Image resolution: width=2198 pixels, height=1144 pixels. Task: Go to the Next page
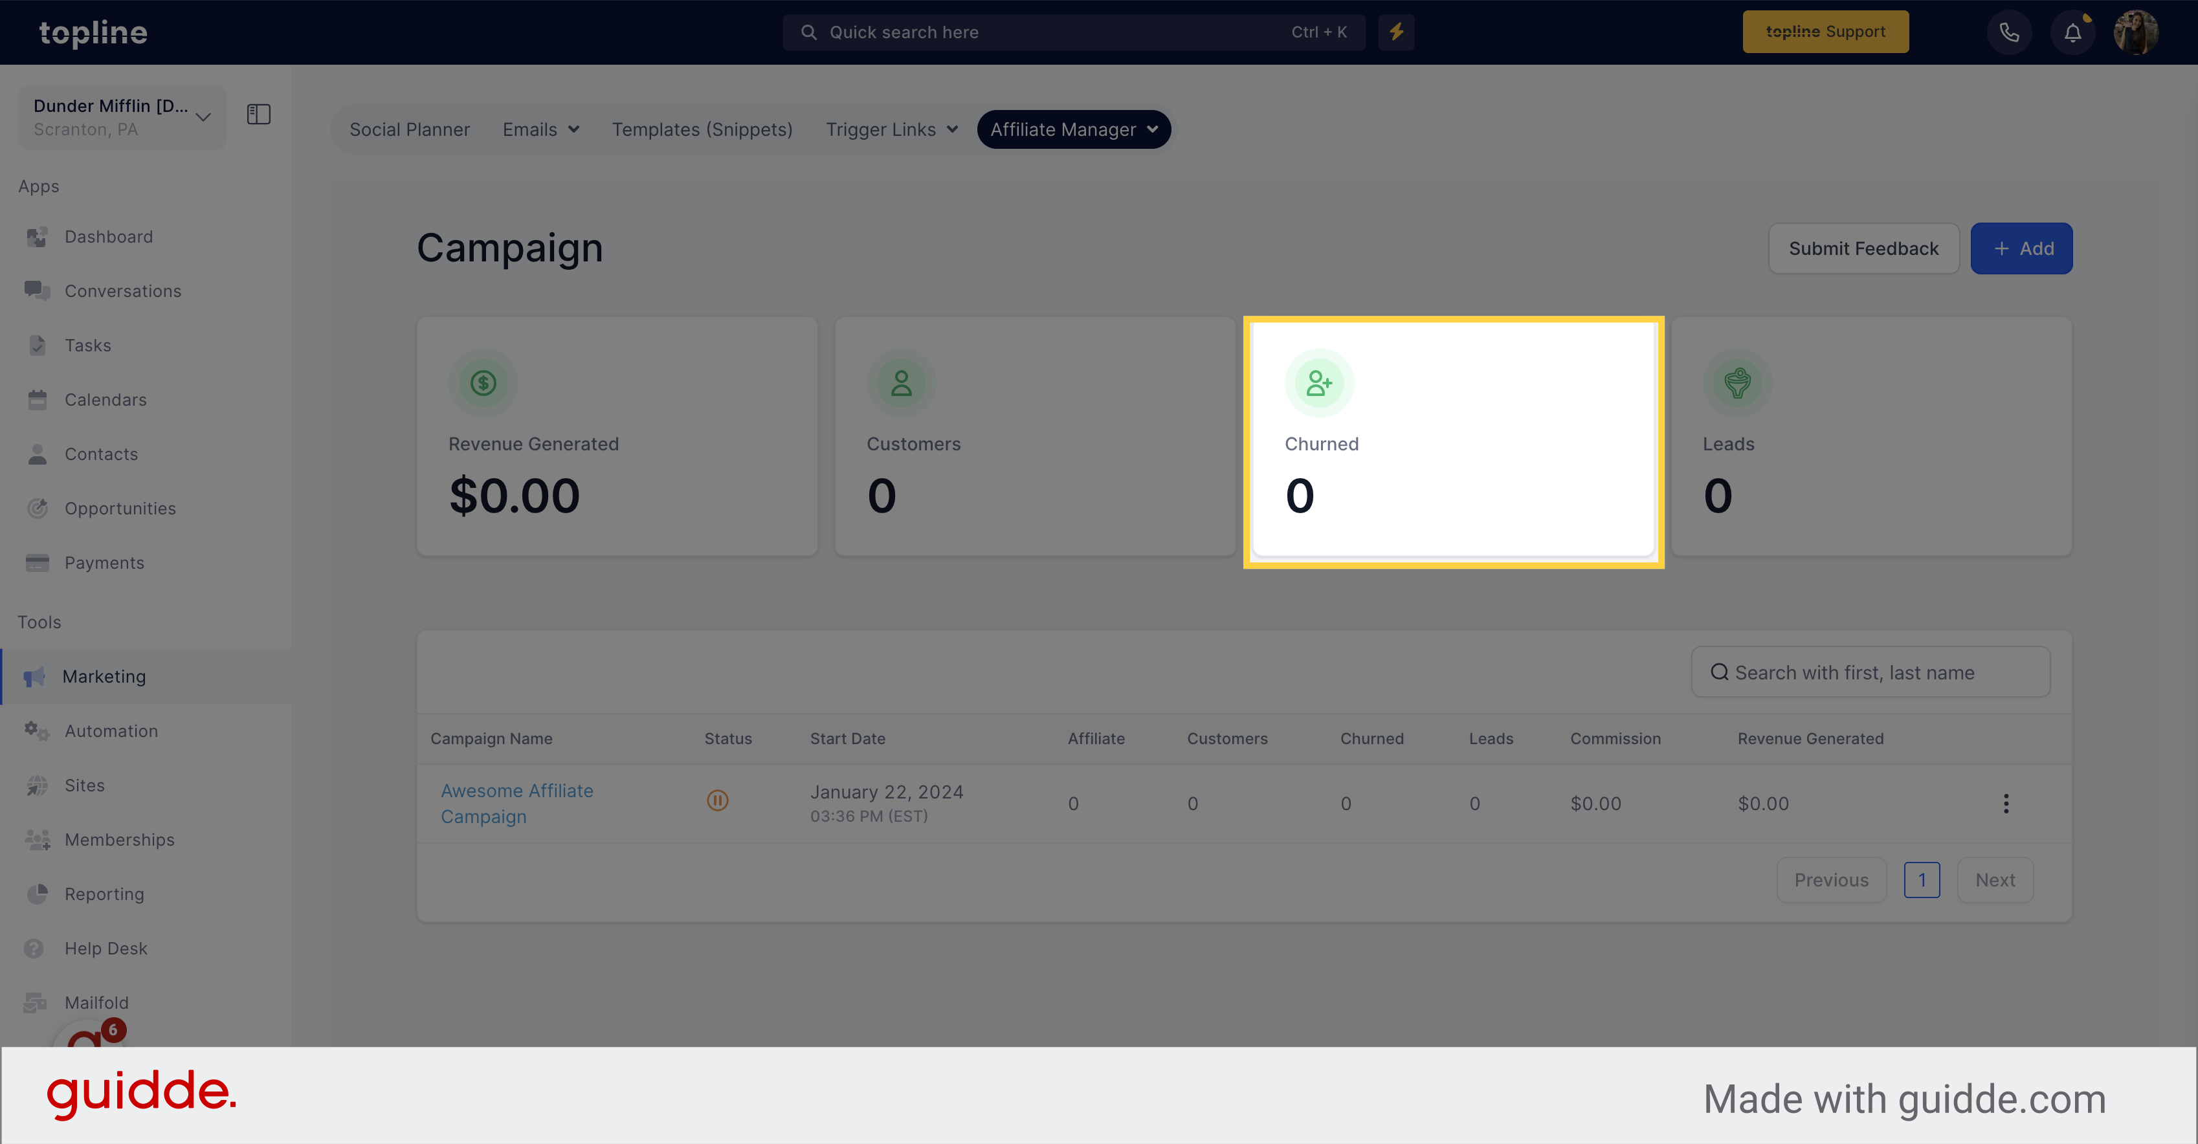(1995, 879)
